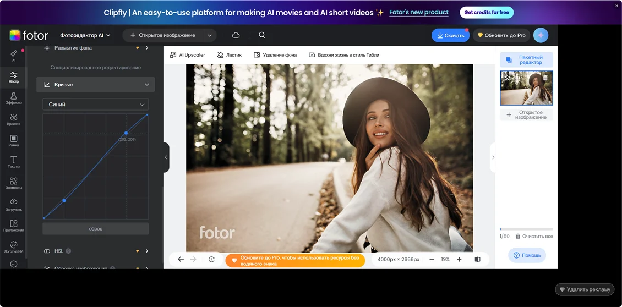Delete the thumbnail using trash icon

(x=545, y=78)
